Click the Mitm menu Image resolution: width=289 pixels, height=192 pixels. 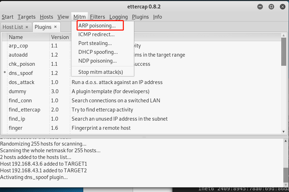point(79,17)
